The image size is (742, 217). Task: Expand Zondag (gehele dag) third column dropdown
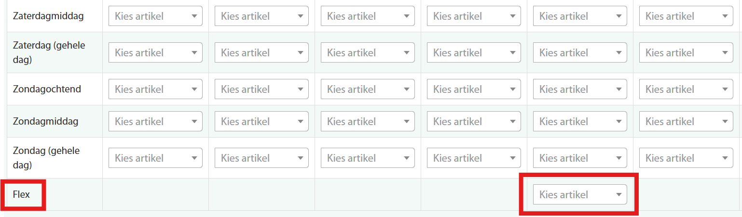click(367, 158)
